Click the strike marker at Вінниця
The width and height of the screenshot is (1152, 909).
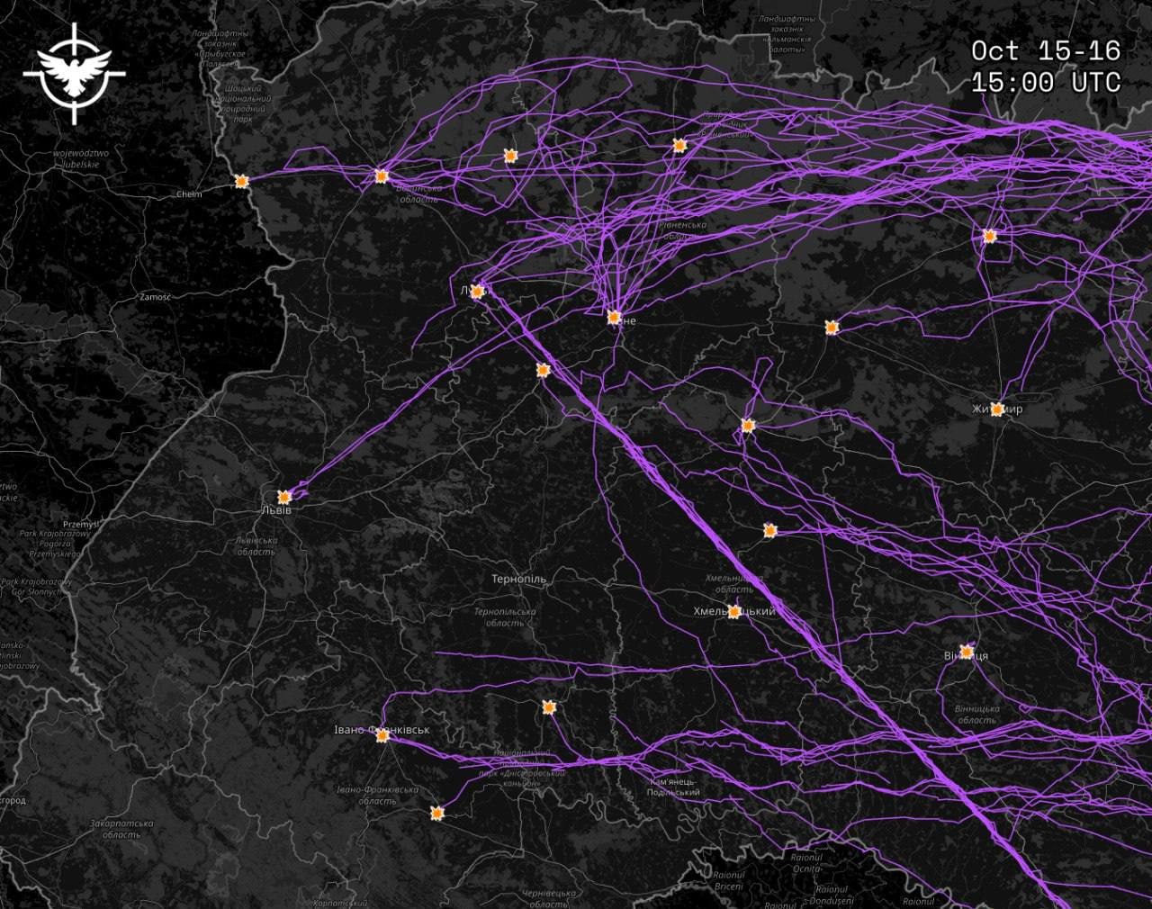pyautogui.click(x=967, y=651)
